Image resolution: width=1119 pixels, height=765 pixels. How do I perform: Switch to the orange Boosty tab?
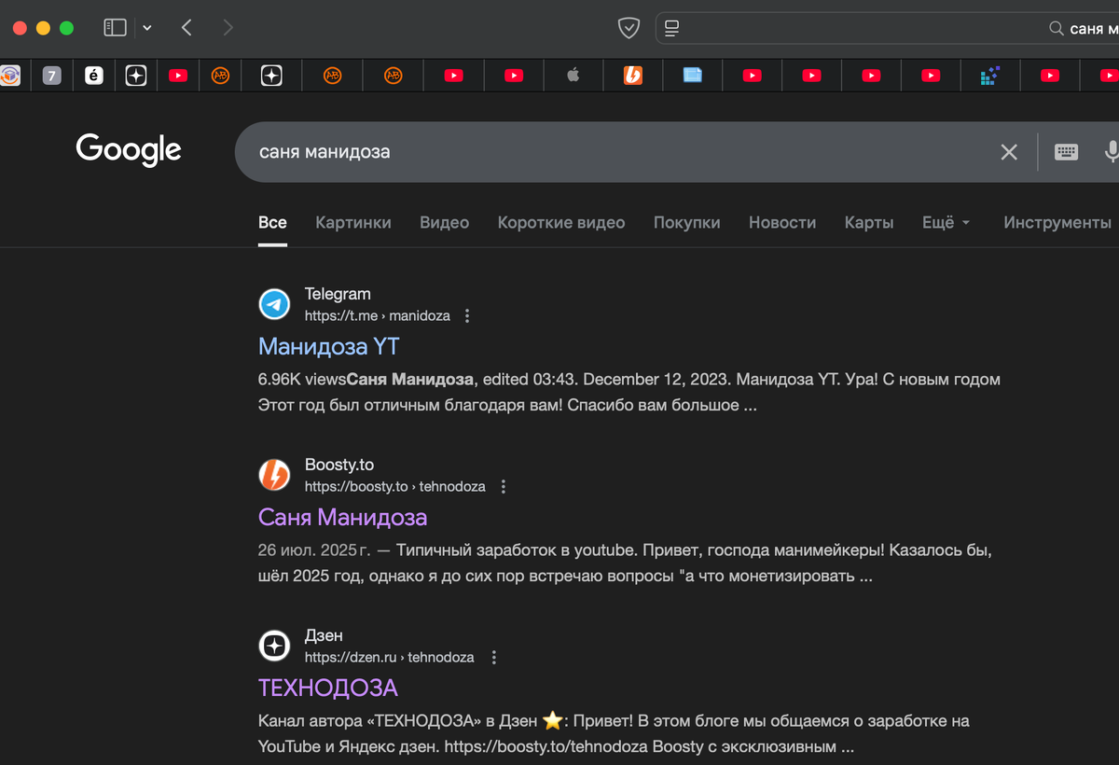click(633, 76)
